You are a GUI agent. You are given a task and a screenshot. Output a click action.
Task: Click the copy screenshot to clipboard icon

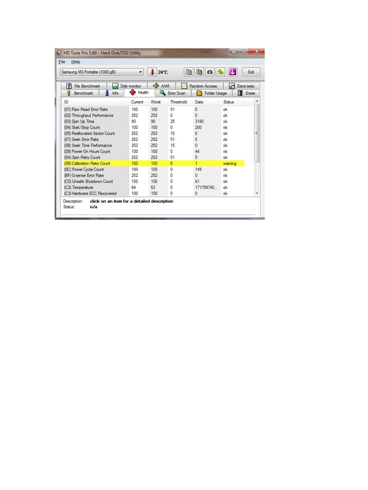(199, 72)
